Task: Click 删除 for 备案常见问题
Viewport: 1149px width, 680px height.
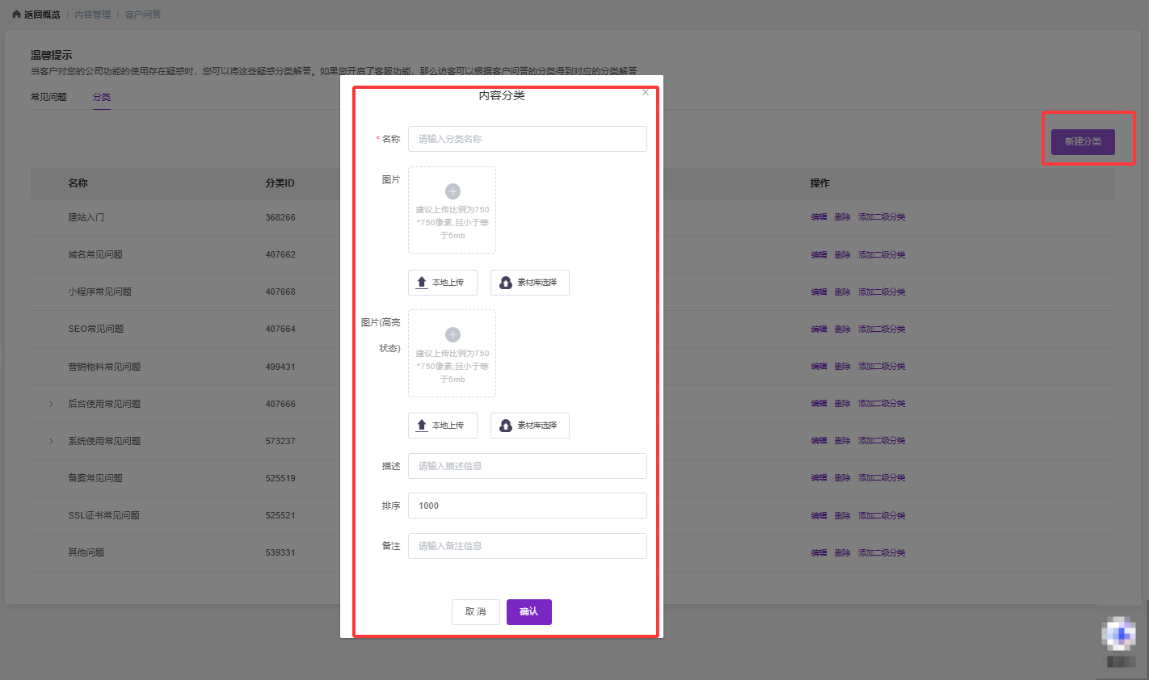Action: coord(842,478)
